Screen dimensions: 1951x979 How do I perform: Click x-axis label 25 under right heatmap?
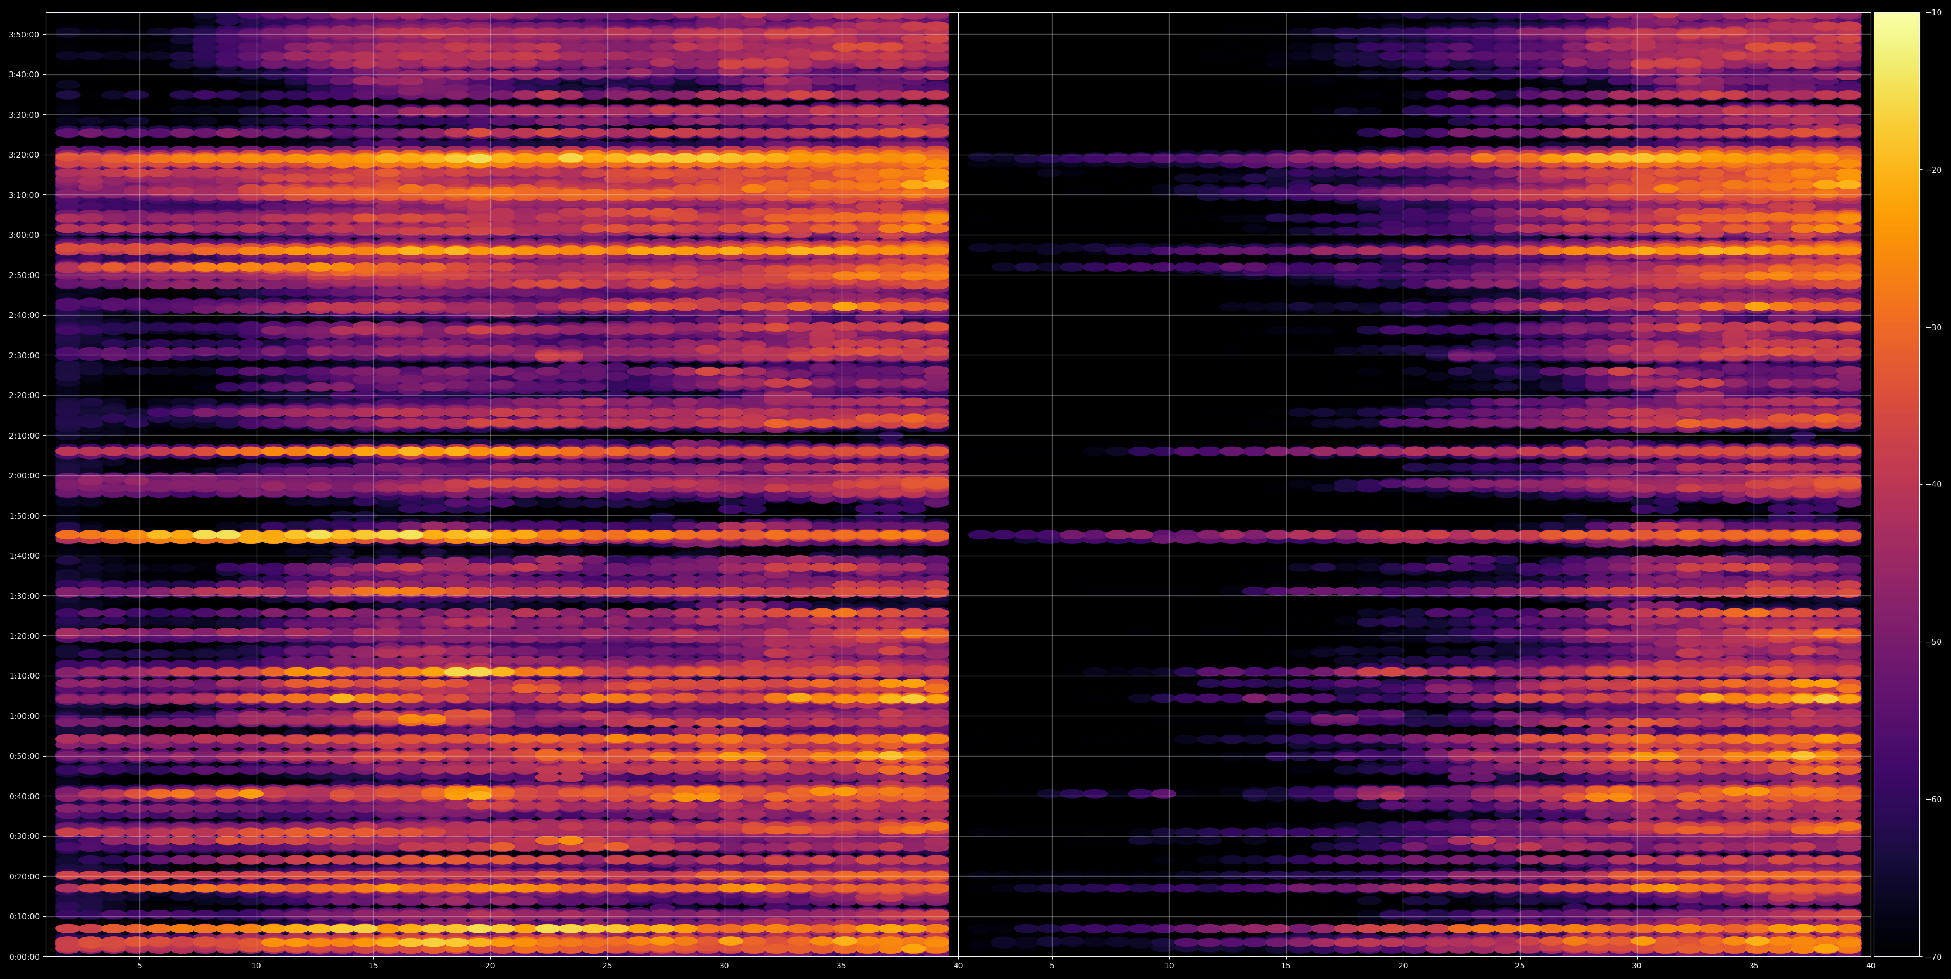coord(1520,966)
